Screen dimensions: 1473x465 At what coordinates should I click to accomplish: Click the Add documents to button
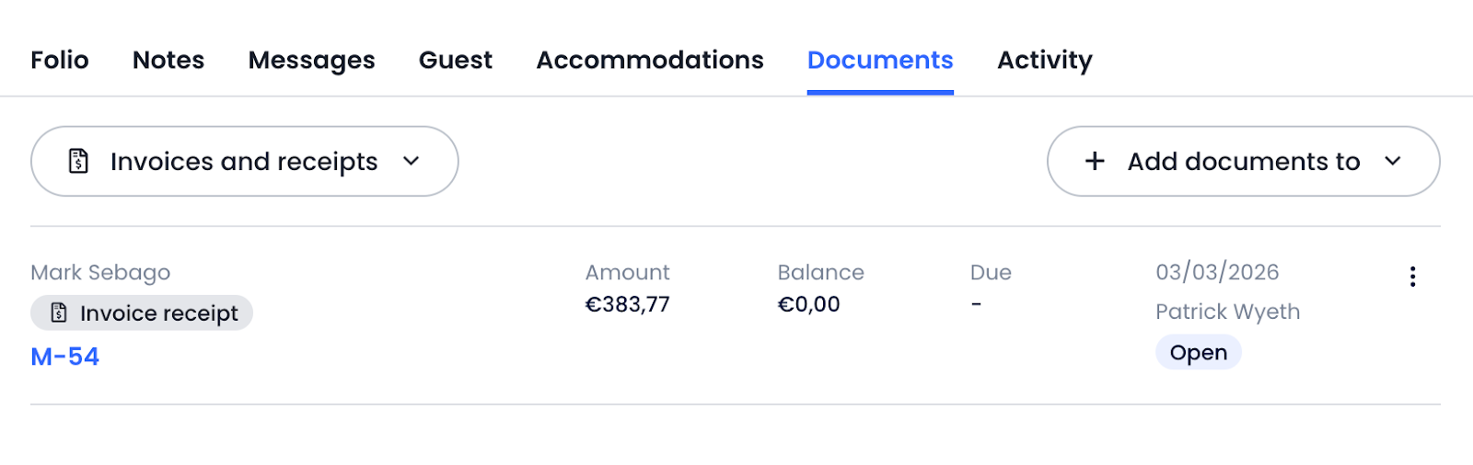[1243, 161]
